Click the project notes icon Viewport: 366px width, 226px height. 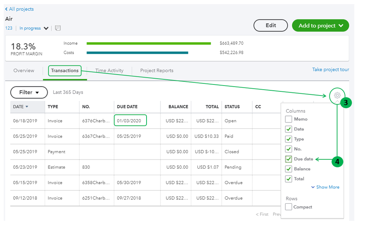click(x=58, y=28)
